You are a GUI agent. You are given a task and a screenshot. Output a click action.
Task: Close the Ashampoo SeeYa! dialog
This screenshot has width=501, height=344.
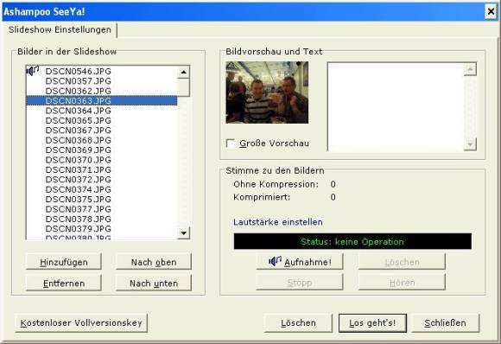click(x=491, y=12)
